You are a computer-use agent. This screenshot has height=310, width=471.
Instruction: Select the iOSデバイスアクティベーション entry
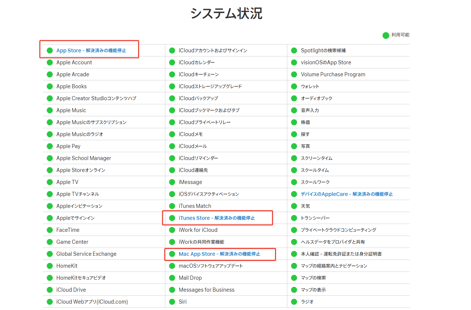209,194
